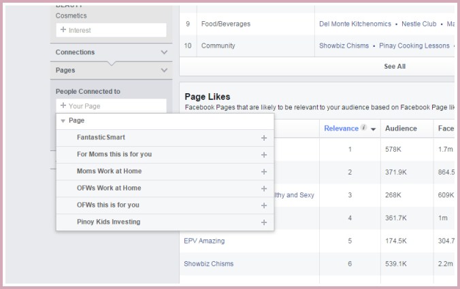Sort by Relevance using the arrow
The height and width of the screenshot is (289, 460).
click(373, 129)
